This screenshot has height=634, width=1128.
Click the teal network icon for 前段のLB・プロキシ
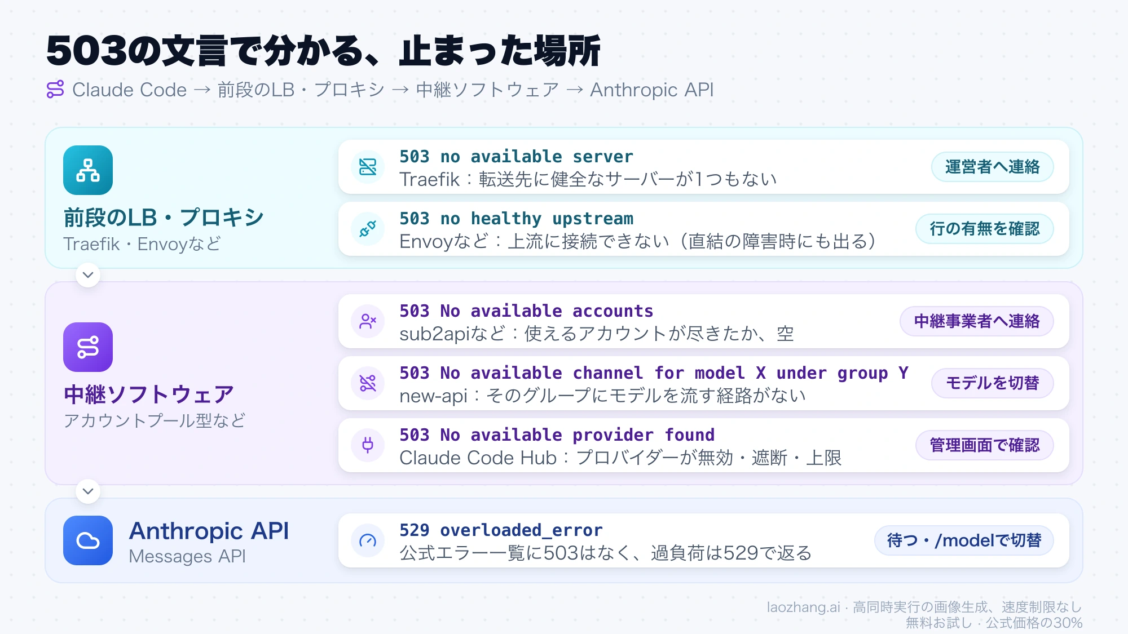click(88, 170)
